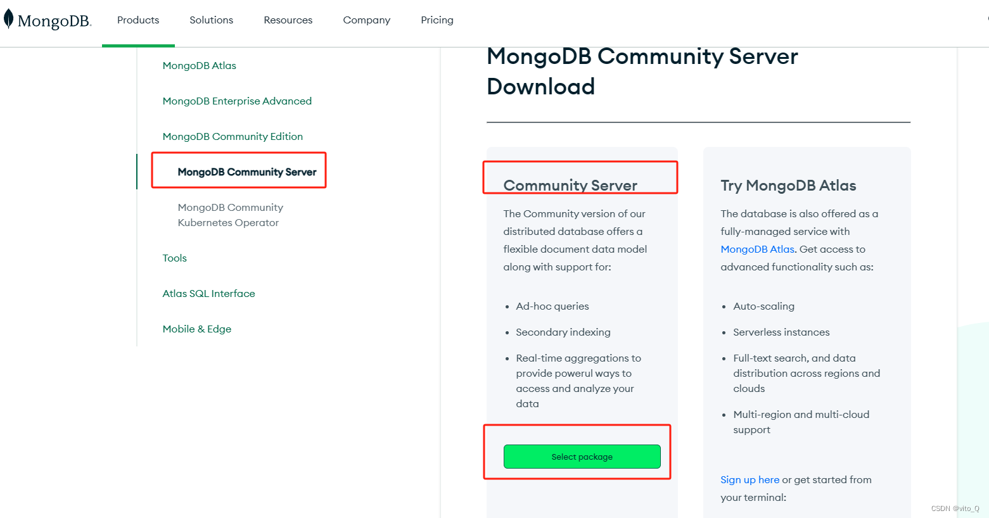Open the Atlas SQL Interface page
The image size is (989, 518).
(x=208, y=293)
